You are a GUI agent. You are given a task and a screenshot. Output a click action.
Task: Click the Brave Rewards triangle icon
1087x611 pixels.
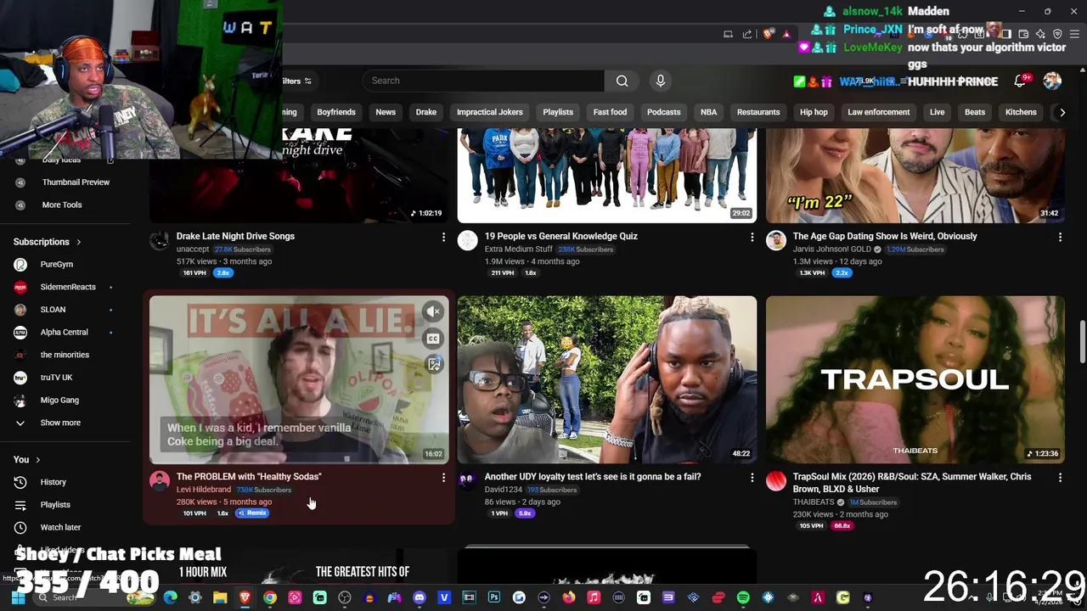click(786, 34)
